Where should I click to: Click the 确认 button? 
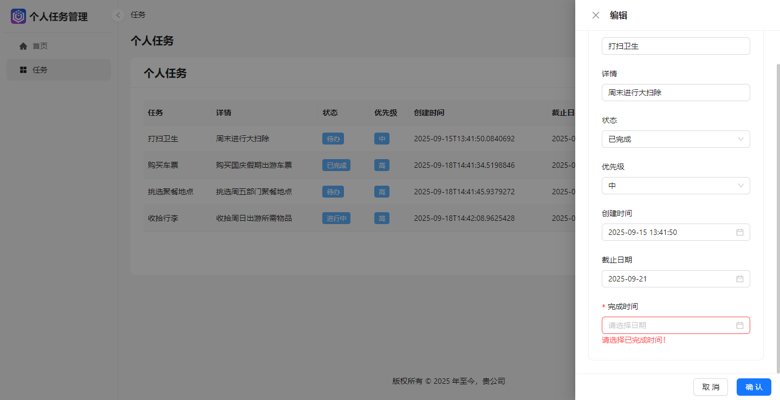point(753,387)
